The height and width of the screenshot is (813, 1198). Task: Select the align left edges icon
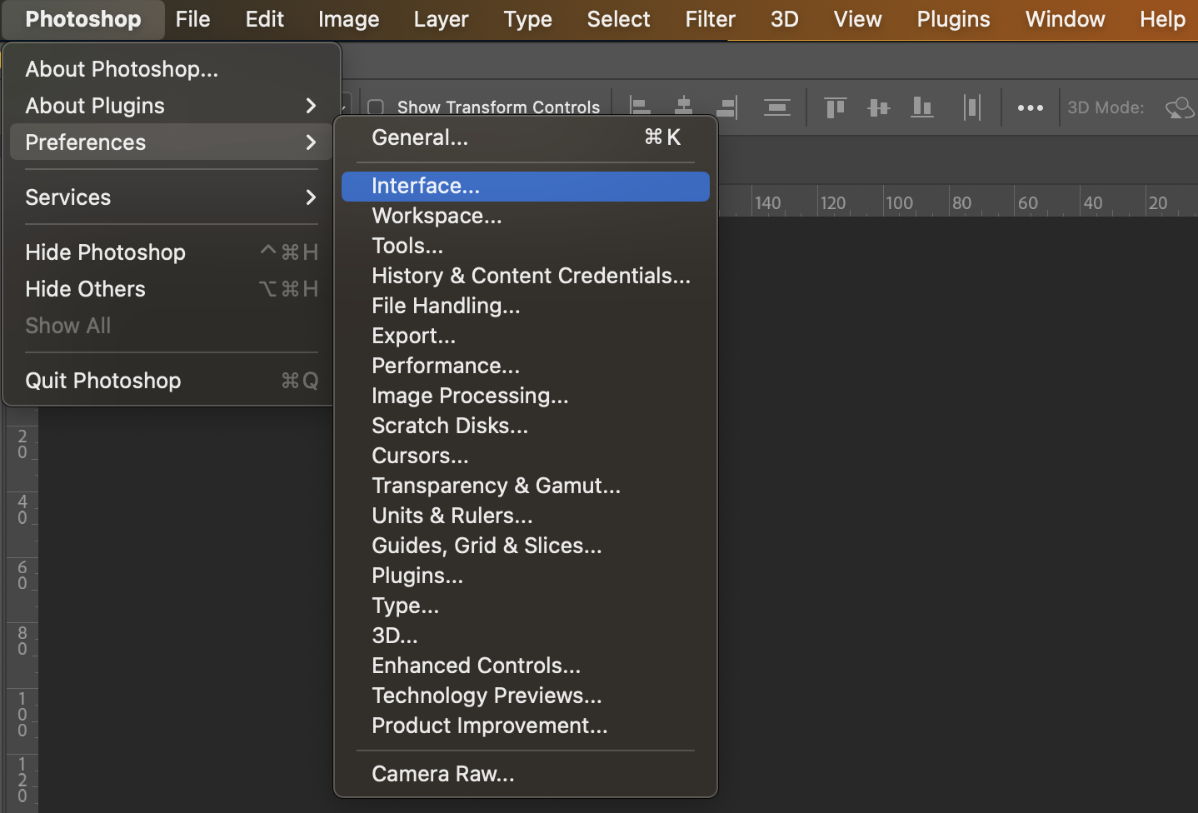point(640,107)
